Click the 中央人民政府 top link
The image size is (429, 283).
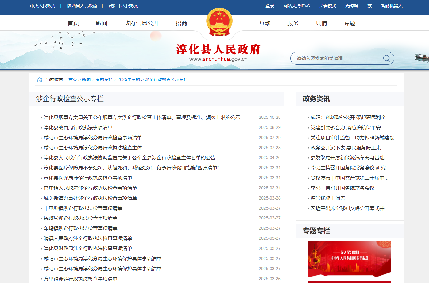coord(43,6)
